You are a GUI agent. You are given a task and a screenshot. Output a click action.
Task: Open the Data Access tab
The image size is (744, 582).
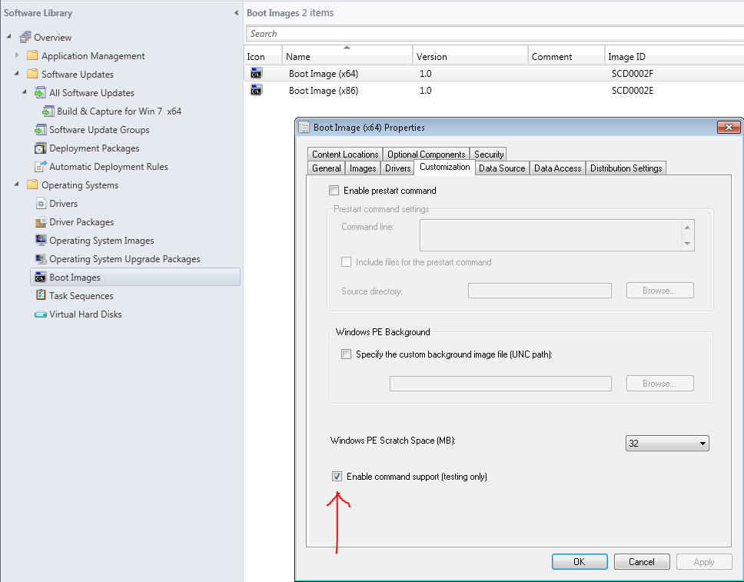557,168
